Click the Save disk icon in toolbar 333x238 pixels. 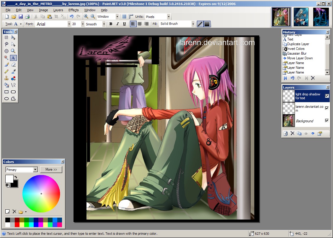[x=21, y=17]
